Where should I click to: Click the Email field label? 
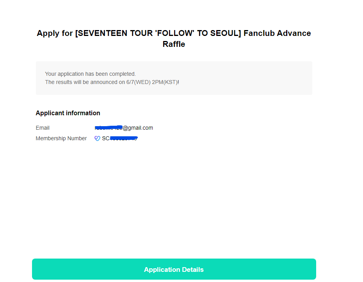point(43,128)
